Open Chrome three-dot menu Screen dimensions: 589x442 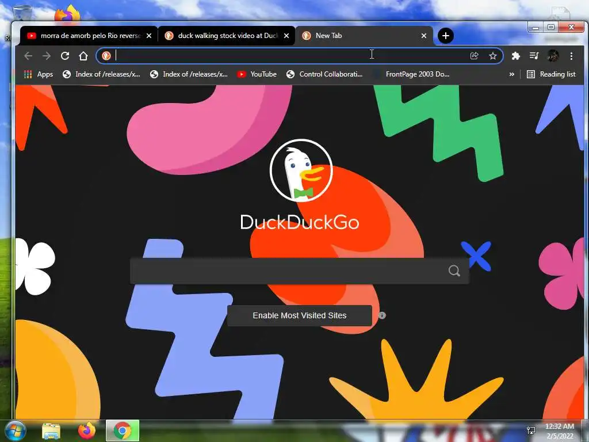point(571,56)
